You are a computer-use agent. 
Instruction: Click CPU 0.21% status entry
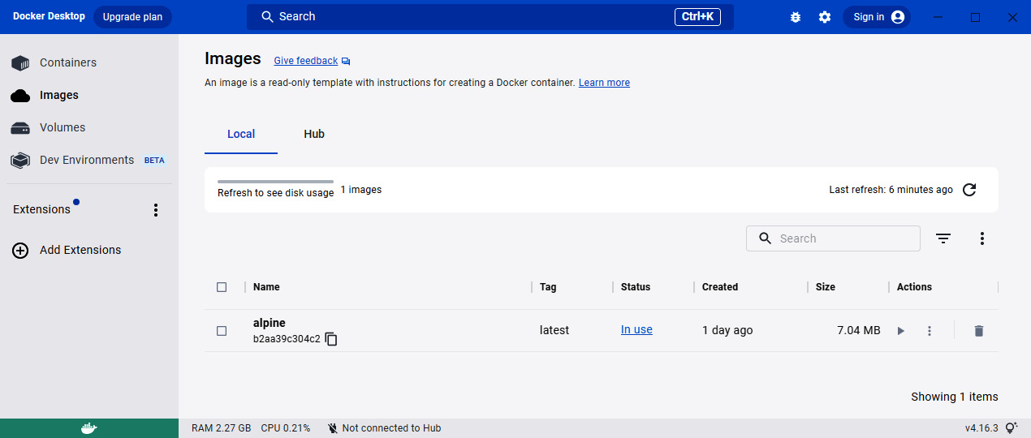286,428
